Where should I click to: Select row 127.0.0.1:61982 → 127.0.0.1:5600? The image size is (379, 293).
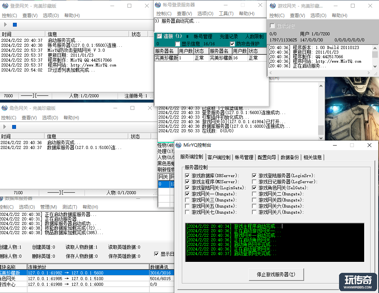87,273
